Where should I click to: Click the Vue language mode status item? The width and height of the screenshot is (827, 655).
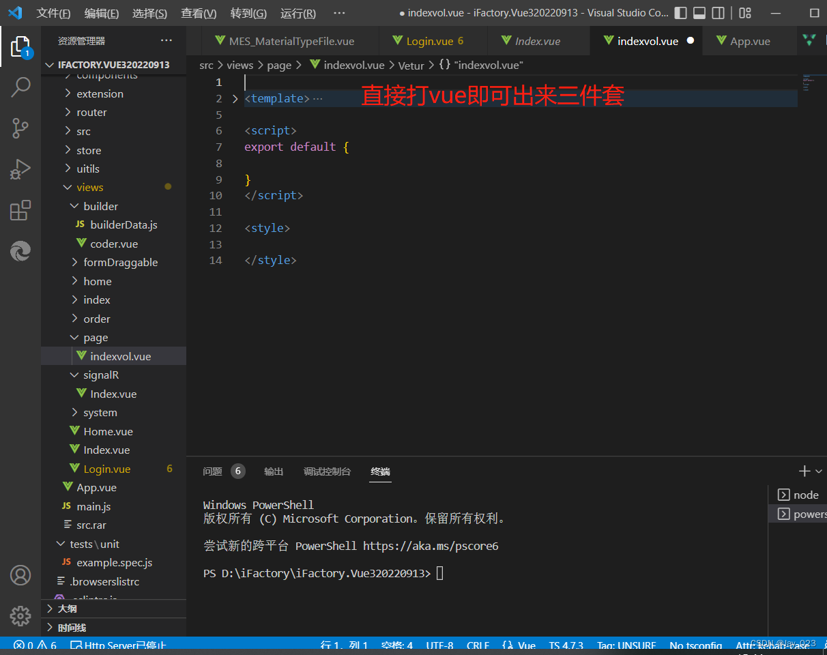coord(519,645)
